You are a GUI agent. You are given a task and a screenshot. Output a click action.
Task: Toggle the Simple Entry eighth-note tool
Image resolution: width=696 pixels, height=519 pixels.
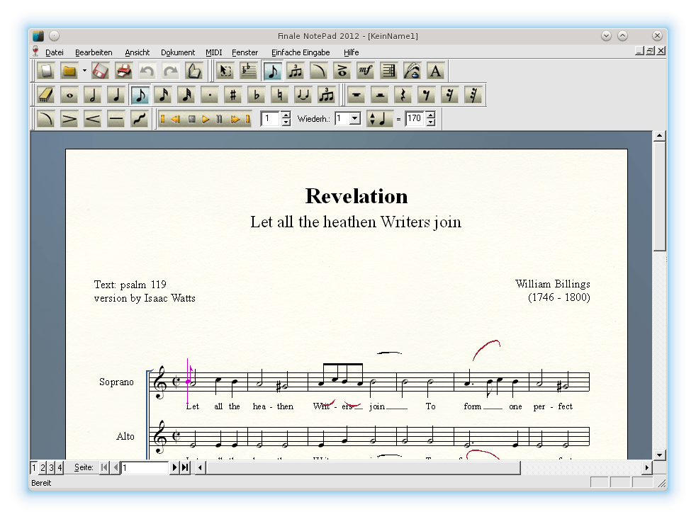point(273,71)
